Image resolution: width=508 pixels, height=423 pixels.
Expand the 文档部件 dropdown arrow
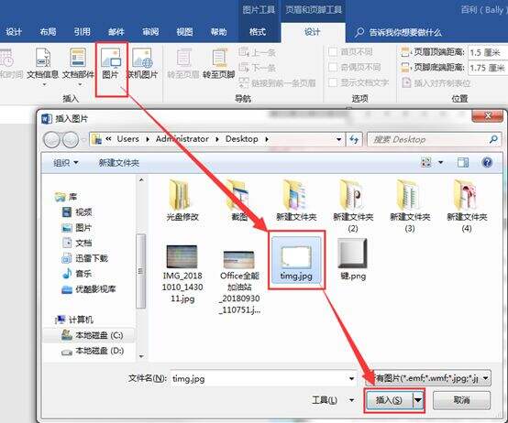coord(80,85)
